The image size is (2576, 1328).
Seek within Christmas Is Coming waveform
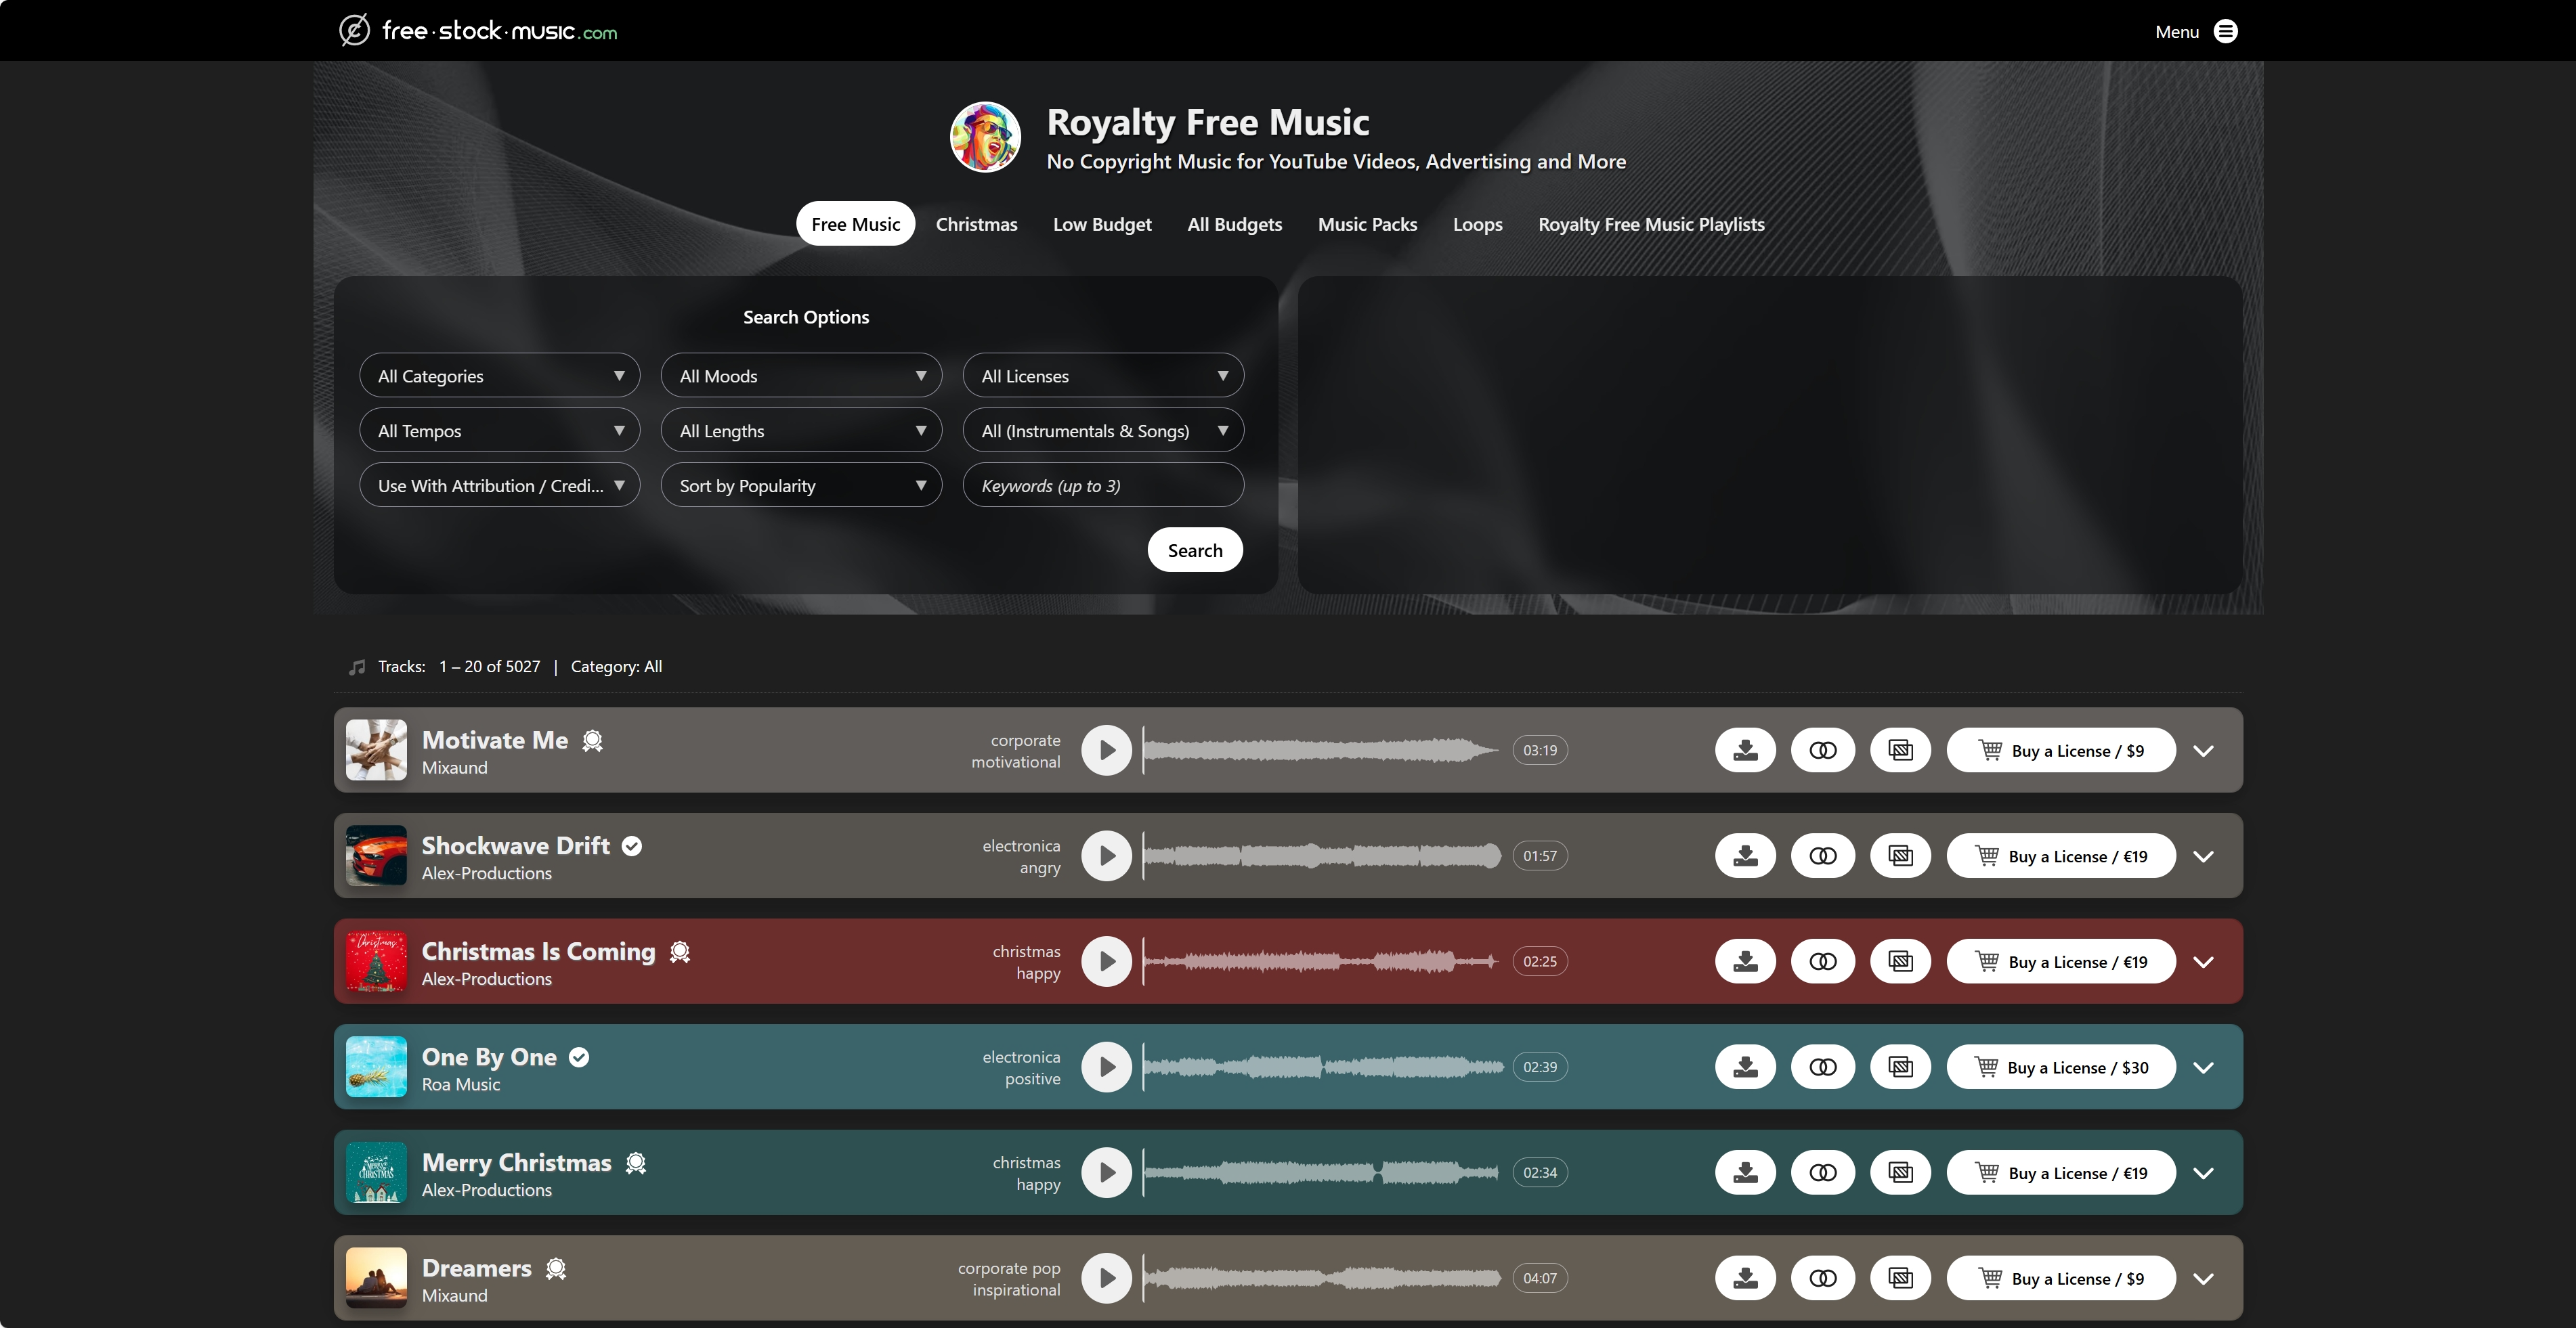(x=1320, y=961)
